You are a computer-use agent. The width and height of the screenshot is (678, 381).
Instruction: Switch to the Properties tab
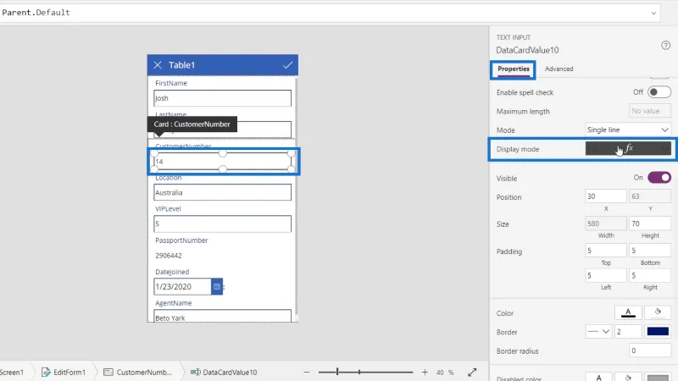[514, 69]
